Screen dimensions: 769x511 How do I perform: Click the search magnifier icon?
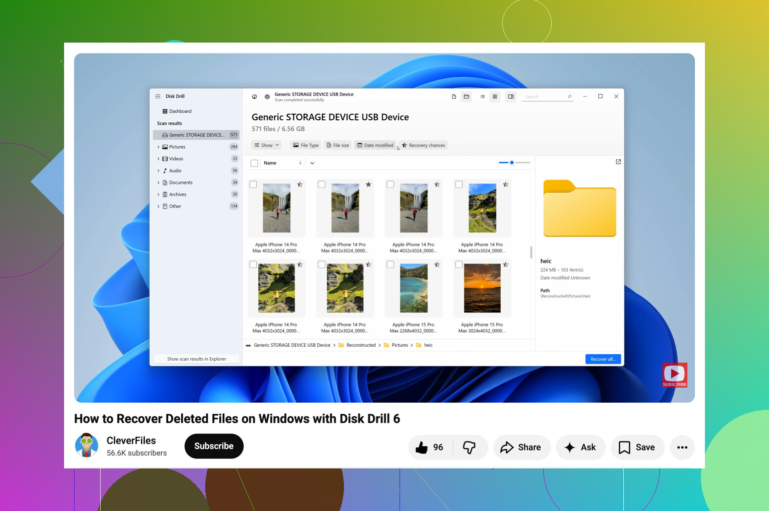pyautogui.click(x=569, y=97)
